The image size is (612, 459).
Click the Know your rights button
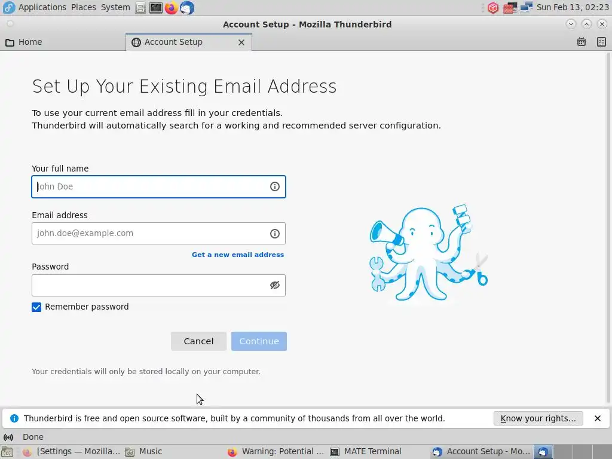tap(538, 418)
